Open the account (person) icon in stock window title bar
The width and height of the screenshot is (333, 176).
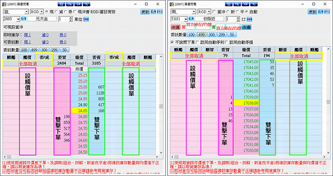(61, 4)
